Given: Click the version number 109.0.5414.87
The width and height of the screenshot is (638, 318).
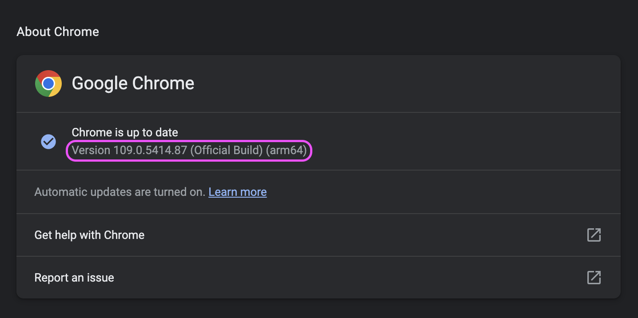Looking at the screenshot, I should [x=150, y=151].
